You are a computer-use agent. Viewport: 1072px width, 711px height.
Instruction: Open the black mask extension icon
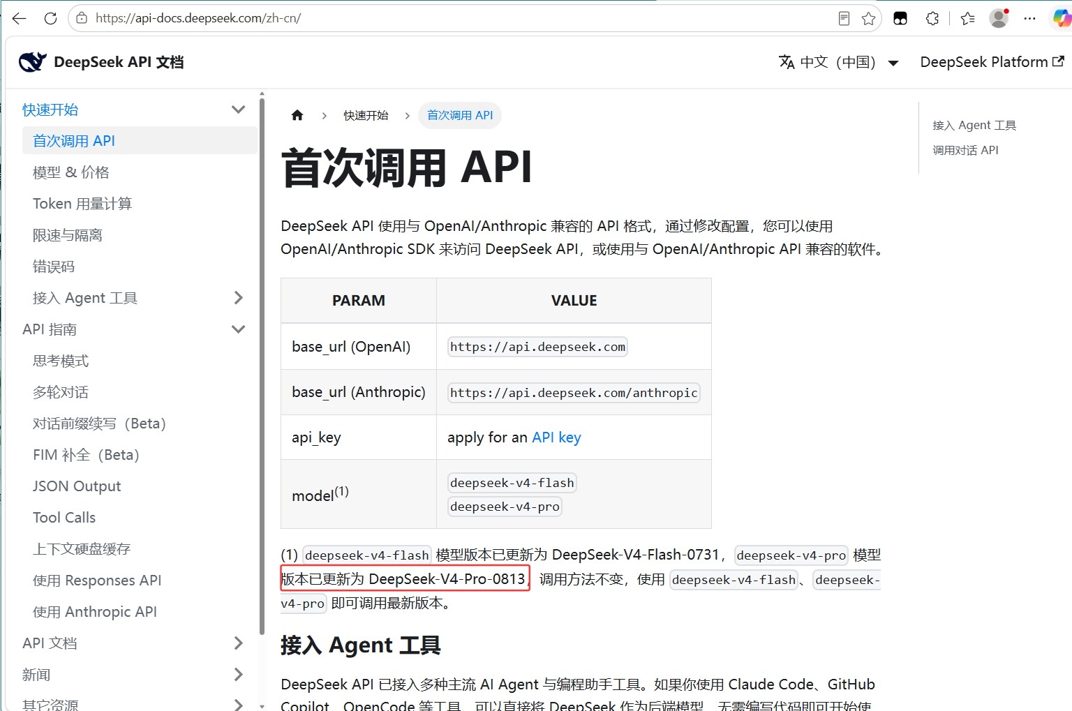[900, 19]
